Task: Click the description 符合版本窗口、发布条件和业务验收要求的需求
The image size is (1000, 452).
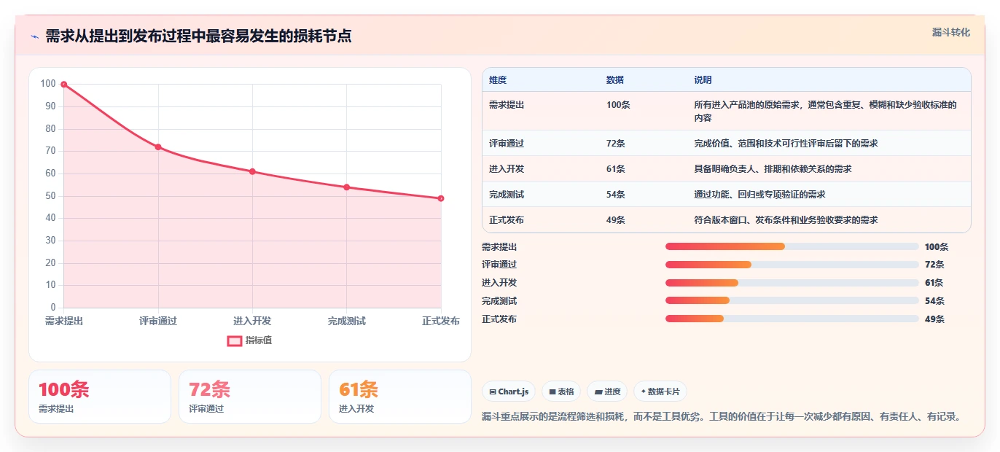Action: tap(786, 220)
